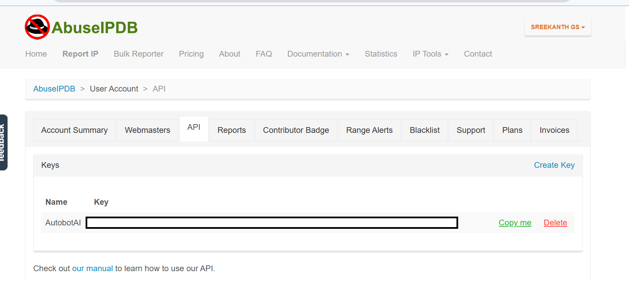Image resolution: width=629 pixels, height=281 pixels.
Task: Open the Contact page
Action: click(478, 54)
